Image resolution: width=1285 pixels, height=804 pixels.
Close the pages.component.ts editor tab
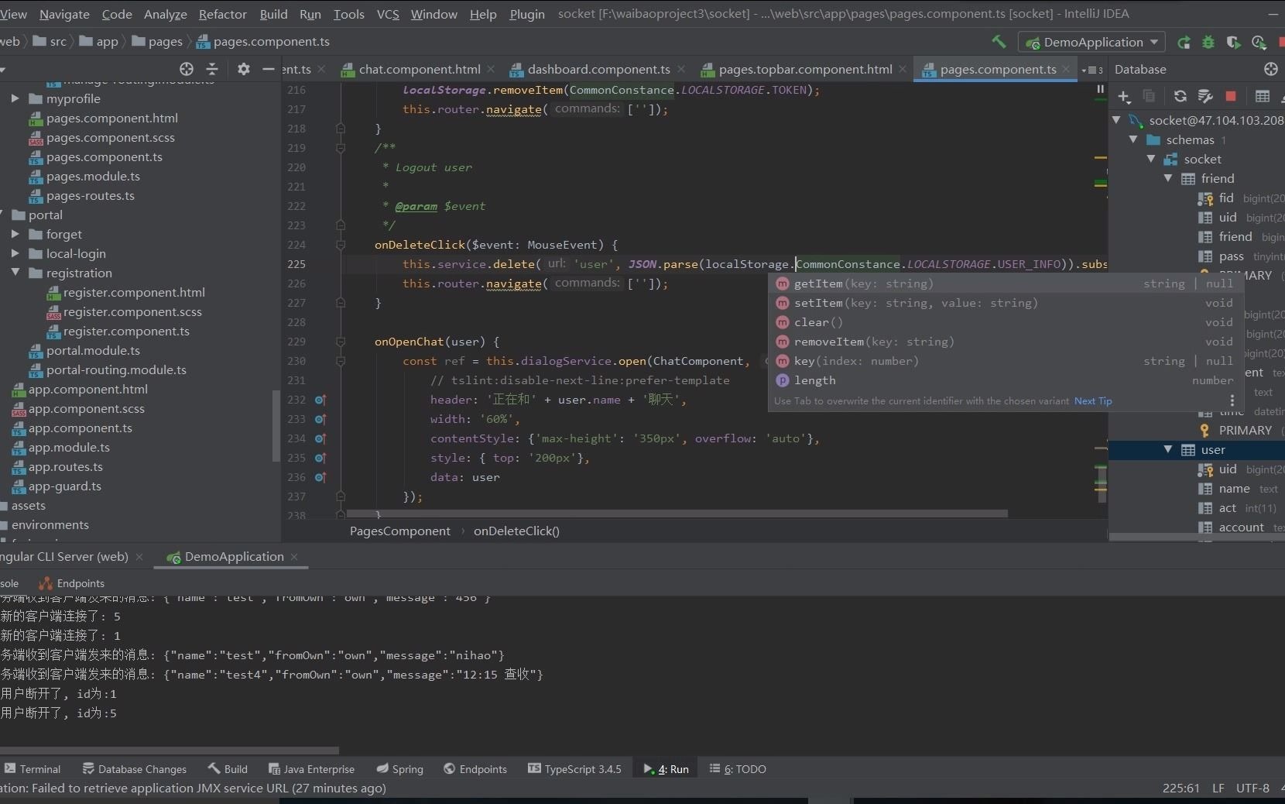1066,69
